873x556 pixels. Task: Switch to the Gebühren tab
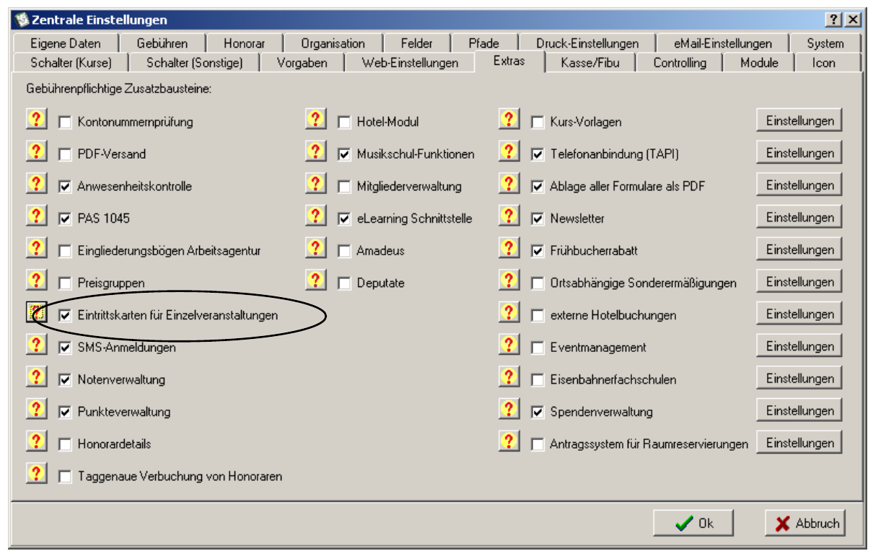[x=162, y=43]
